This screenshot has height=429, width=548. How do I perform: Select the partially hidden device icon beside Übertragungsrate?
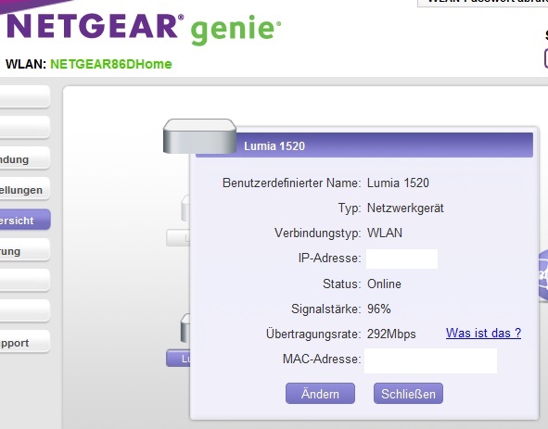185,328
